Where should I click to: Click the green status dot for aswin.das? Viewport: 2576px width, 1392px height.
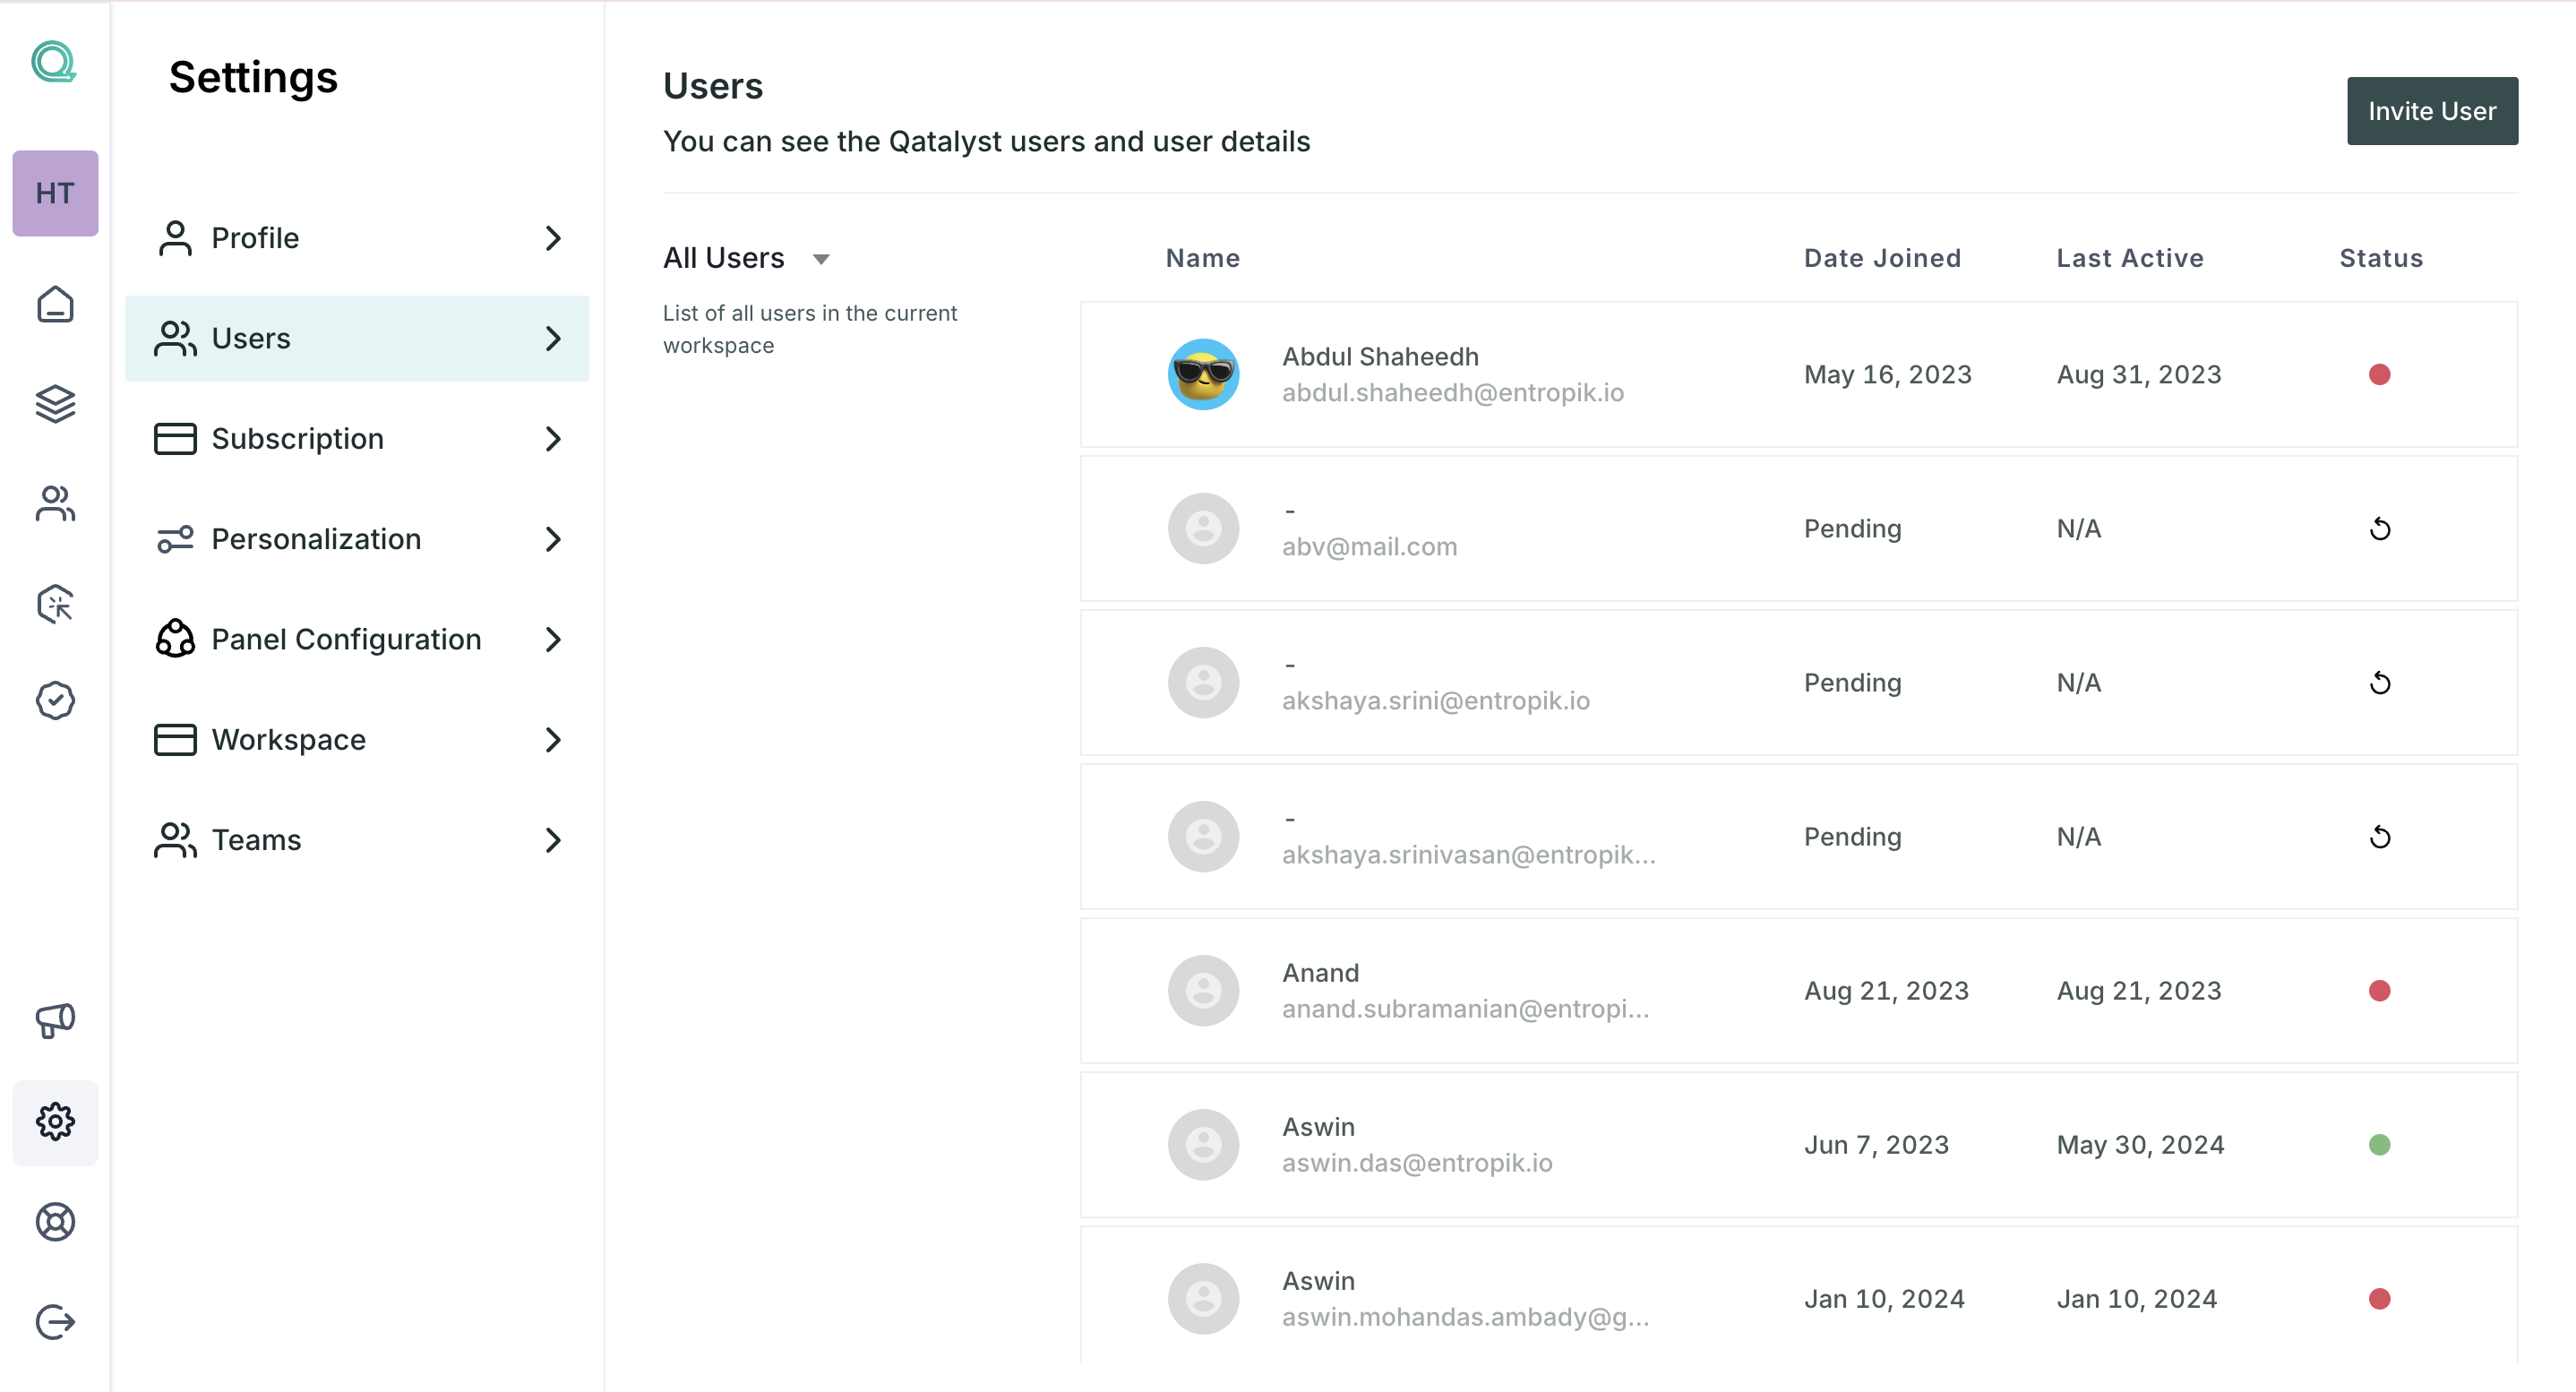tap(2380, 1144)
